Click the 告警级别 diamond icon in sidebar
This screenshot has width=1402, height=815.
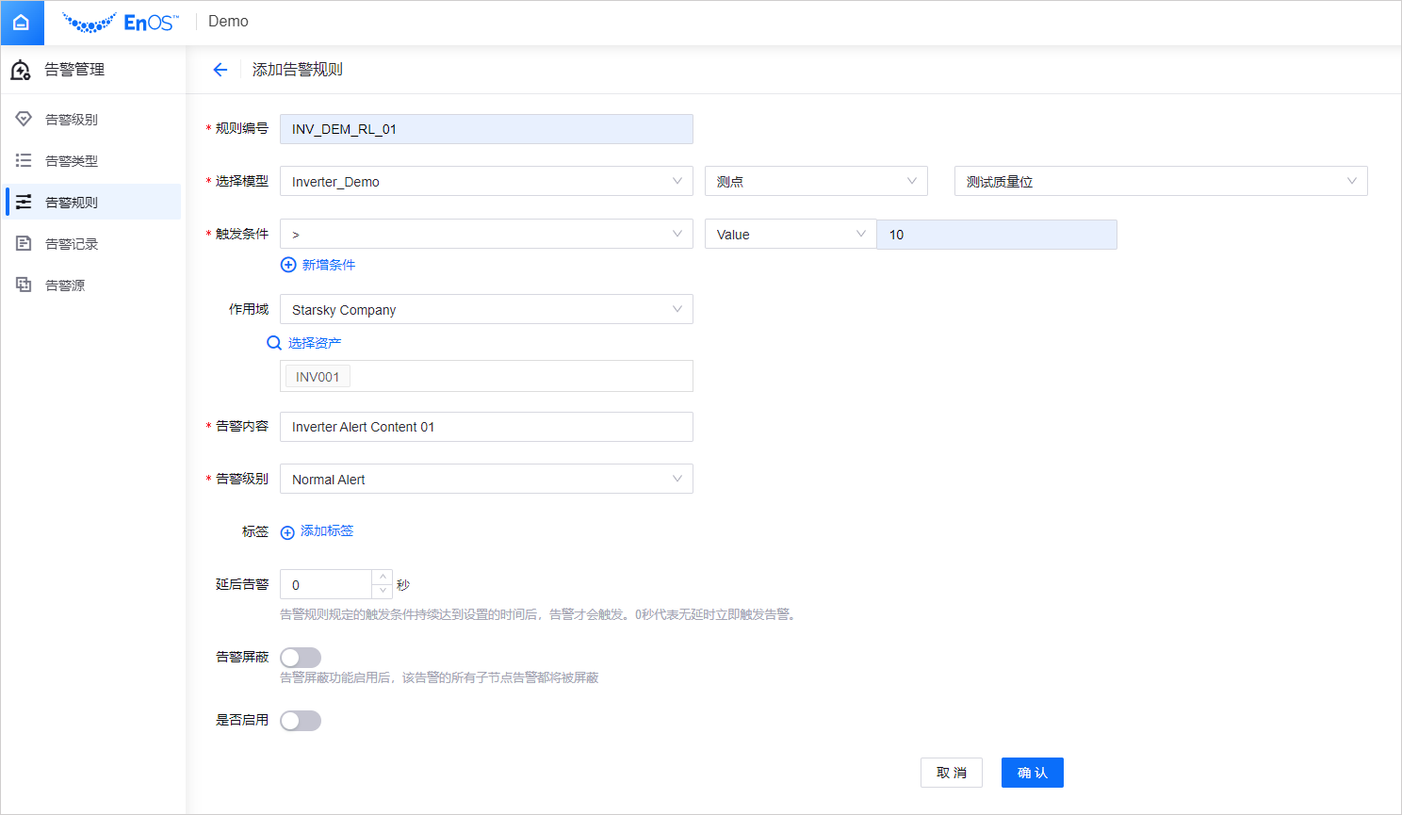click(x=24, y=119)
